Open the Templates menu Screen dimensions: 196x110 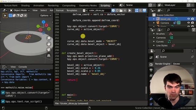[72, 10]
